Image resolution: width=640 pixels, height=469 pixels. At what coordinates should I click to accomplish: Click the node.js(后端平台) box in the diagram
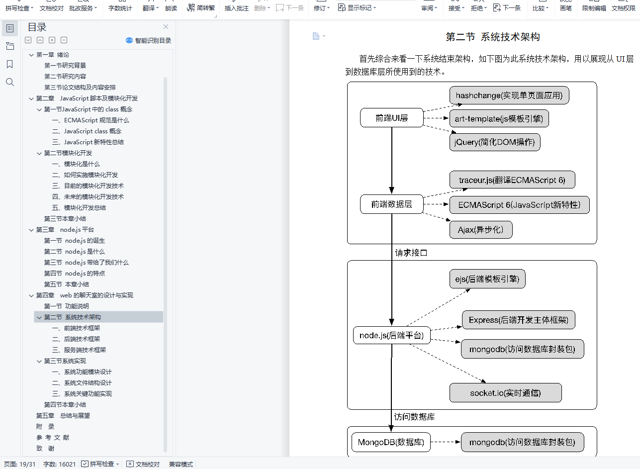click(x=391, y=336)
